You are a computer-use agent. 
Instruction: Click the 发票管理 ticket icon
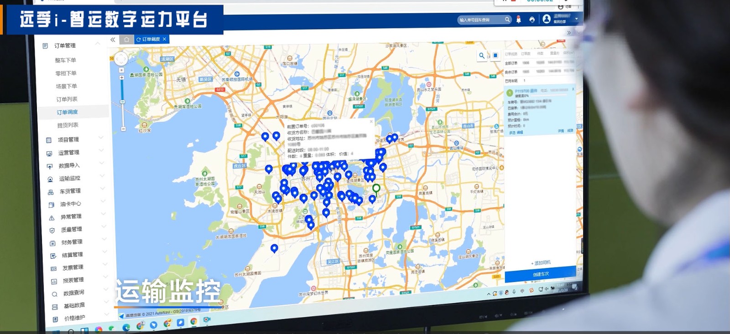(53, 269)
